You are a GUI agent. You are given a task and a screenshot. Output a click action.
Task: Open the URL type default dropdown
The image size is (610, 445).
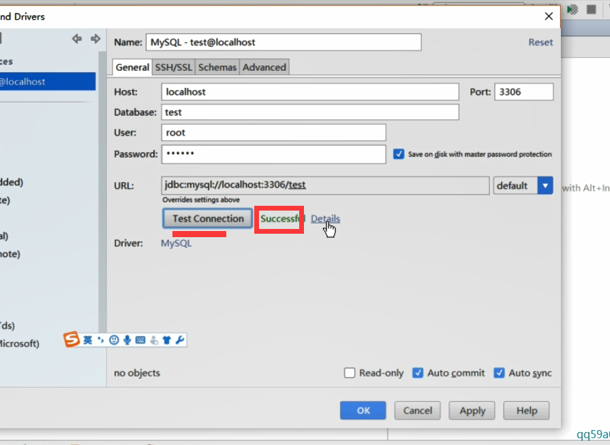(x=523, y=185)
